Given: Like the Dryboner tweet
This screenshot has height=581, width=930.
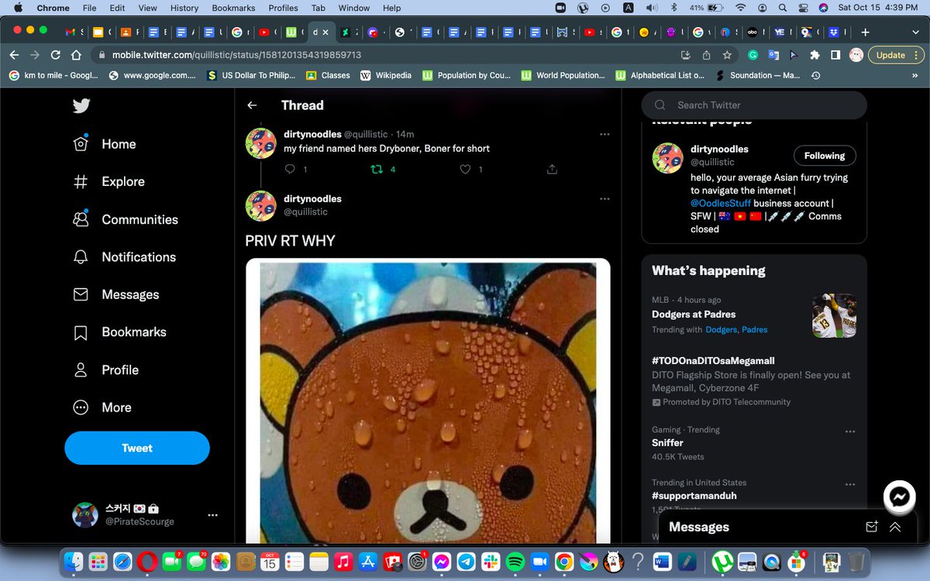Looking at the screenshot, I should click(465, 169).
